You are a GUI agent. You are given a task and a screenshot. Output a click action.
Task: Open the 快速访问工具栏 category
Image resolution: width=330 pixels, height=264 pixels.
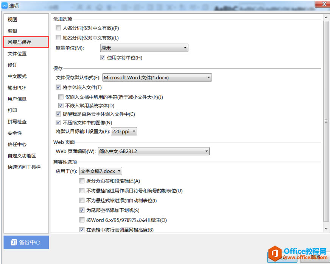tap(24, 167)
